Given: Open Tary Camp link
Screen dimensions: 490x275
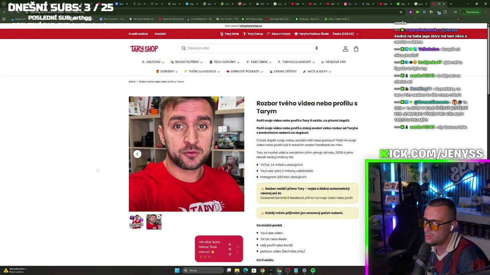Looking at the screenshot, I should click(253, 34).
